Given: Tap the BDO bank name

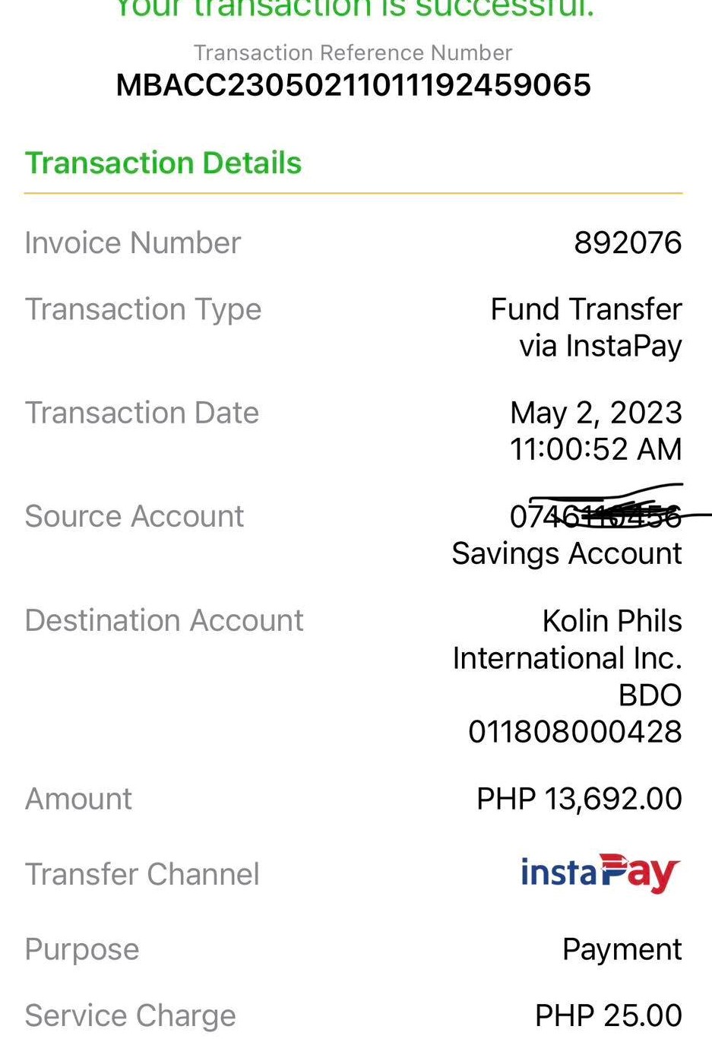Looking at the screenshot, I should click(650, 695).
